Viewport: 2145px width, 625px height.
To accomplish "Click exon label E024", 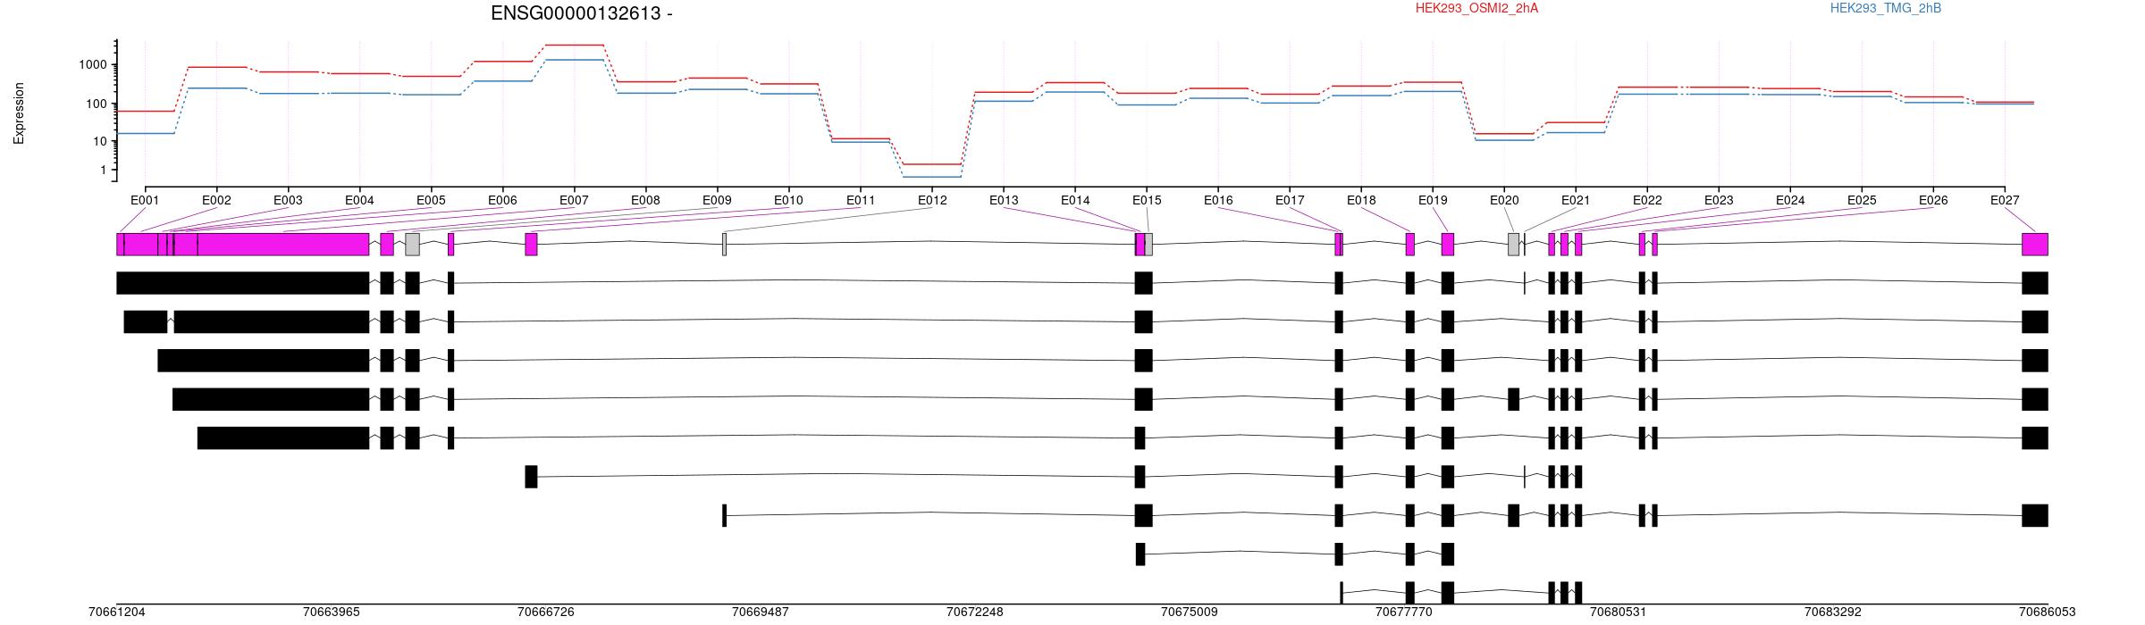I will point(1790,200).
